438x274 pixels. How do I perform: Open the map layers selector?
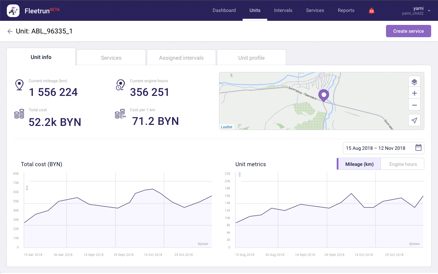tap(414, 82)
